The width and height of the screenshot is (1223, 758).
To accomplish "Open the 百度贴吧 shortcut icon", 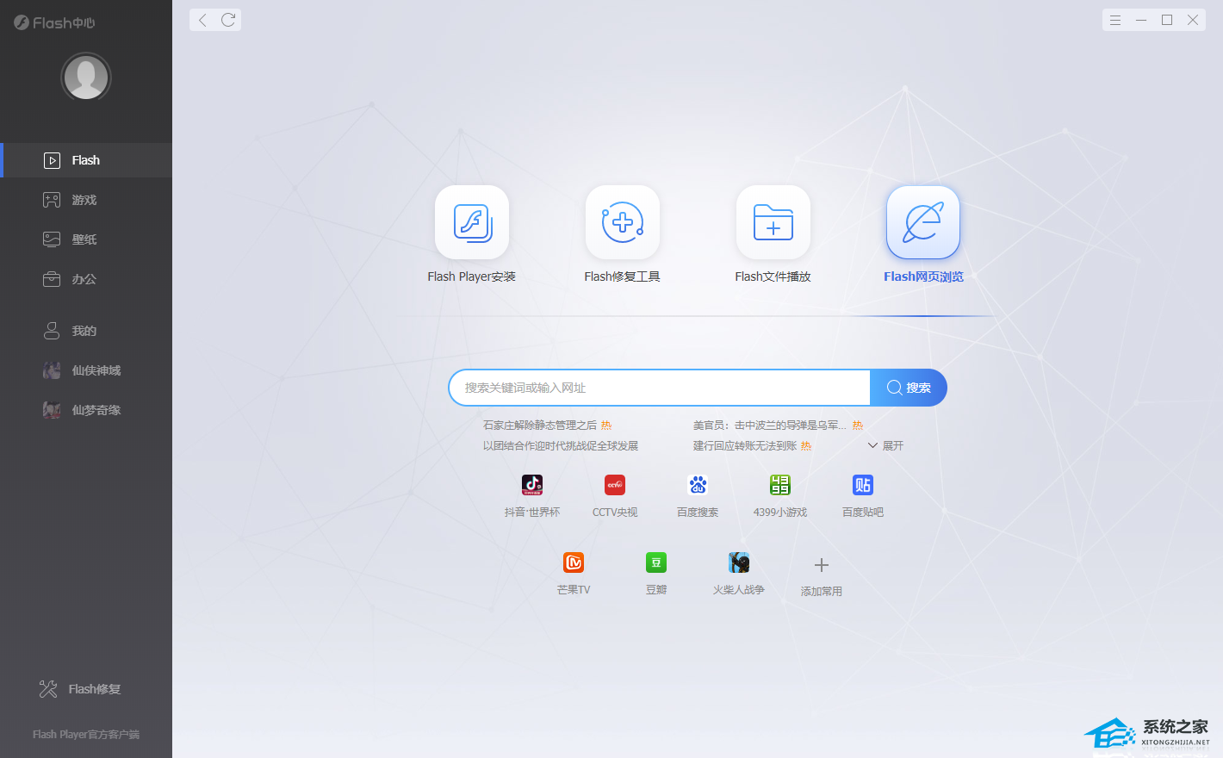I will (x=863, y=485).
